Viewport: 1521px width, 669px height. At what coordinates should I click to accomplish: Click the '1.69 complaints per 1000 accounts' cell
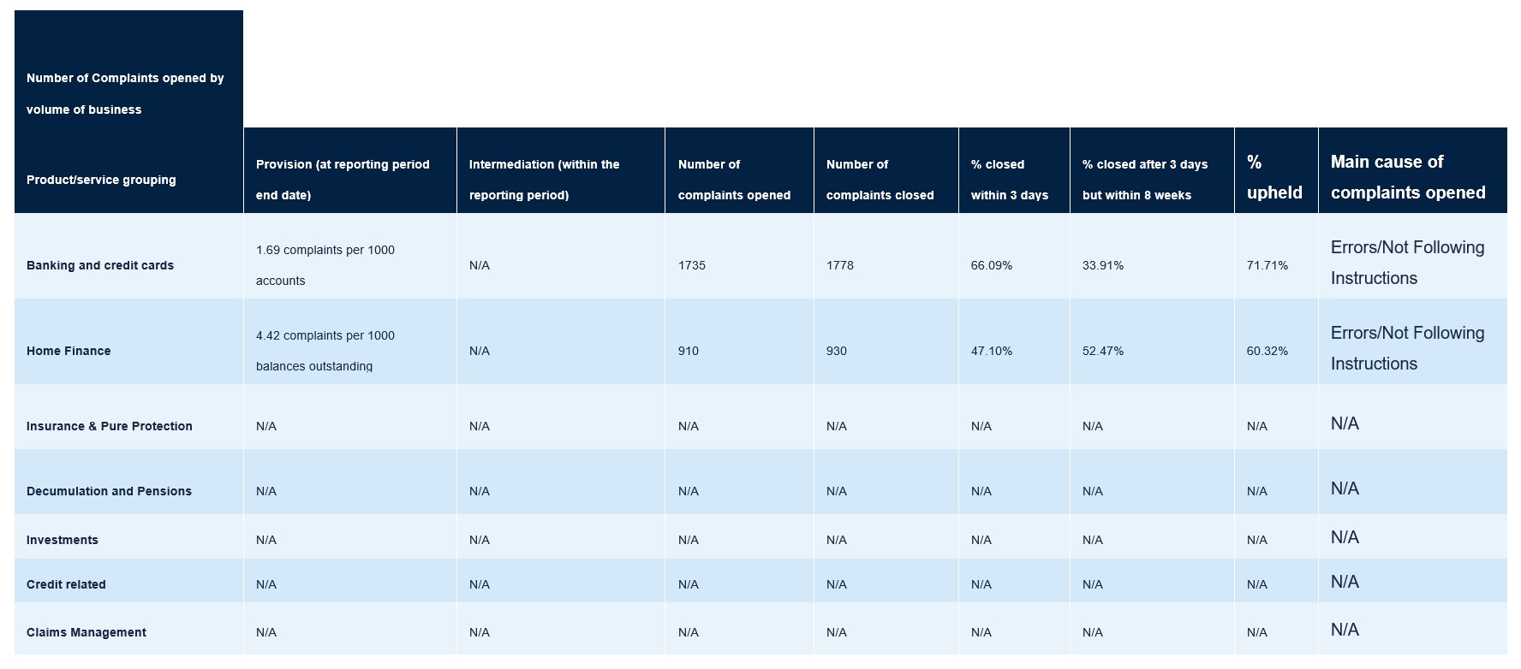325,265
